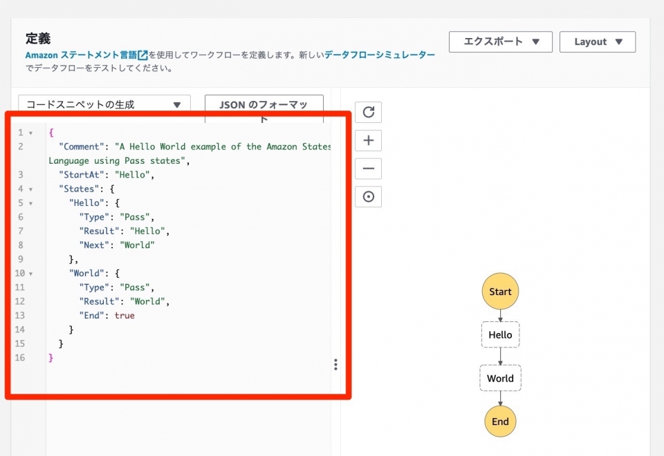Click the JSON のフォーマット button
Image resolution: width=664 pixels, height=456 pixels.
click(264, 105)
